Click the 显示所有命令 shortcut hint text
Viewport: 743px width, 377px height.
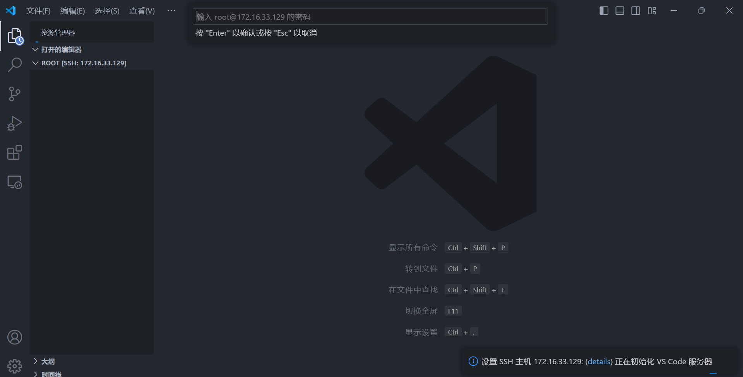coord(413,247)
